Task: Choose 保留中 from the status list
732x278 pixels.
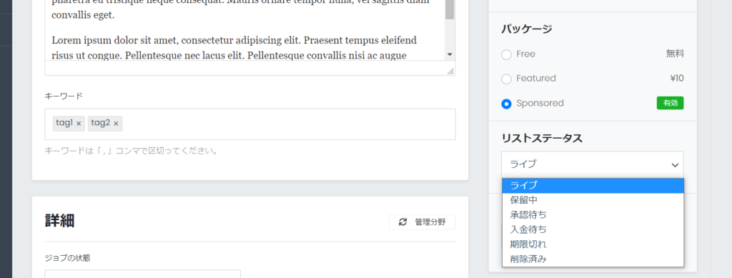Action: [593, 200]
